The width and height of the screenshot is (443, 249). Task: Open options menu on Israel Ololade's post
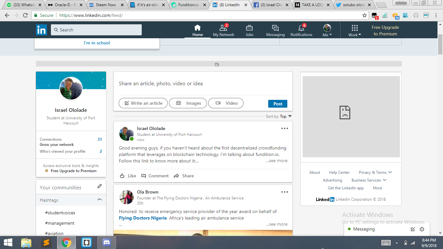click(x=284, y=128)
